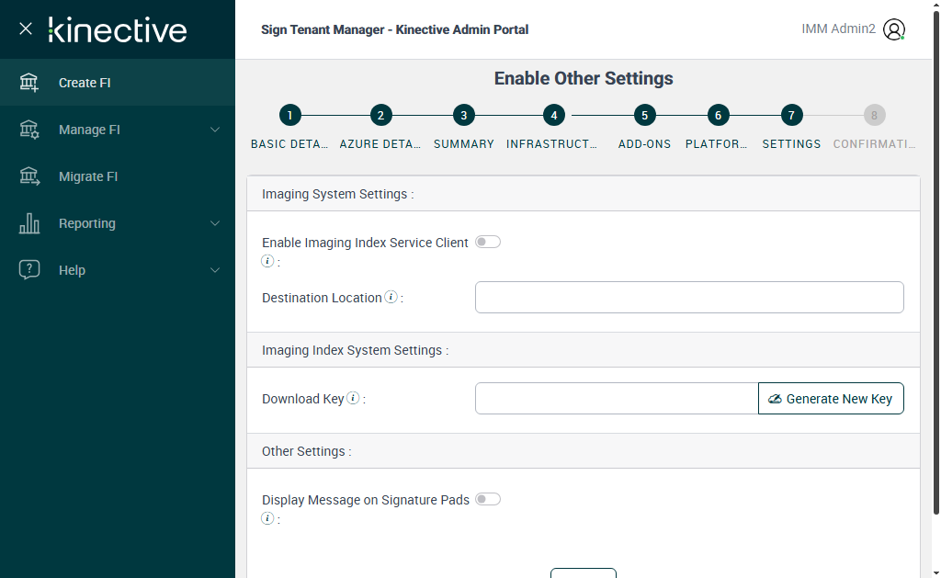Click the CONFIRMATI... step label
Screen dimensions: 941x578
coord(875,144)
